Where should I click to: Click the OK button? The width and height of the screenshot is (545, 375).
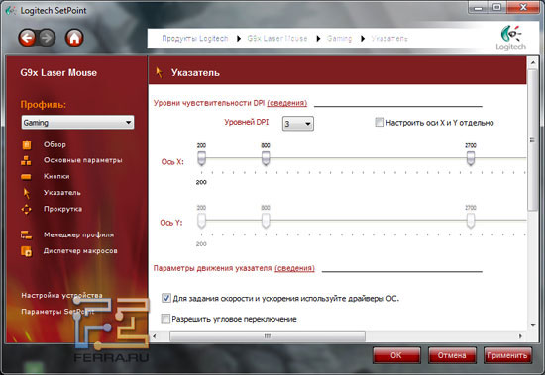396,355
